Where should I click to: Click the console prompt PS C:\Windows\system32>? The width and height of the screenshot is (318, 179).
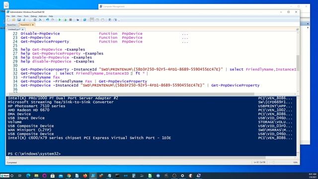[34, 154]
